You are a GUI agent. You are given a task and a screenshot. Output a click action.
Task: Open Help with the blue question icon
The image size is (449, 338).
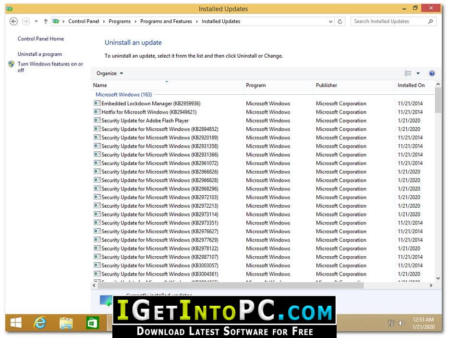tap(432, 74)
